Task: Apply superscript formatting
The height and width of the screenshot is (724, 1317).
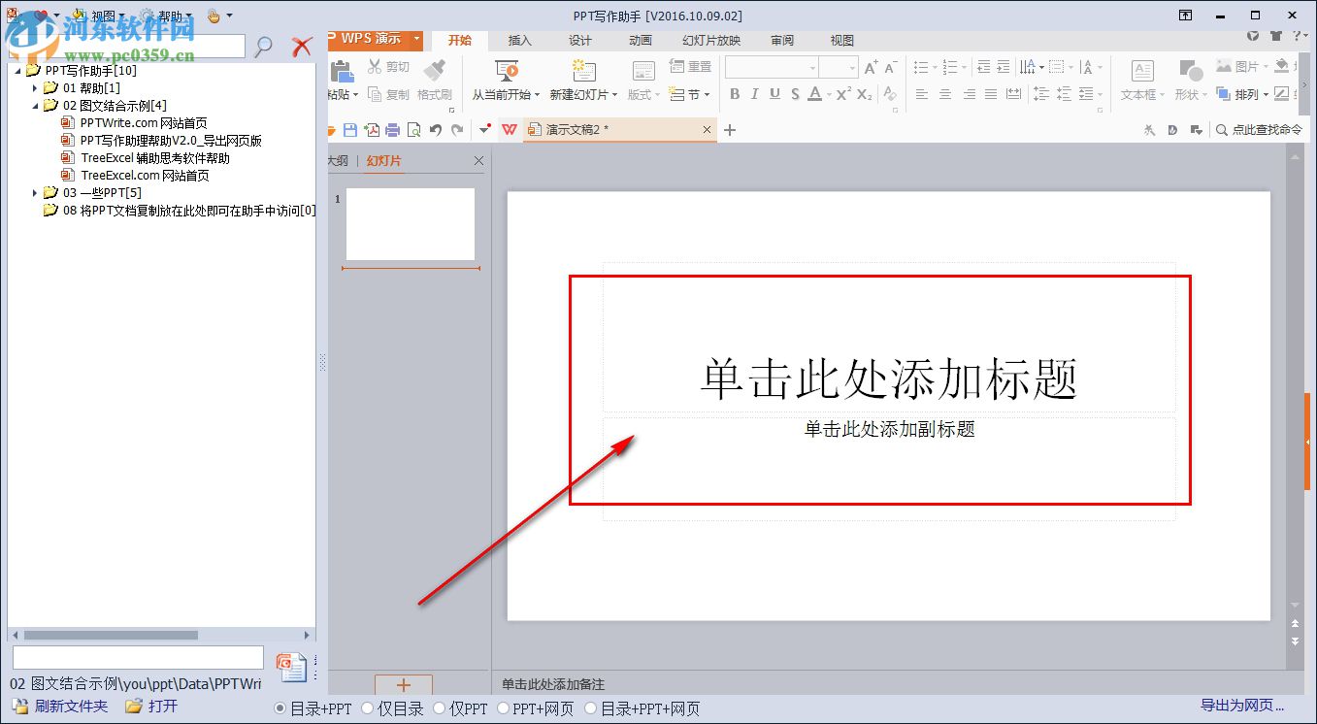Action: pos(843,94)
